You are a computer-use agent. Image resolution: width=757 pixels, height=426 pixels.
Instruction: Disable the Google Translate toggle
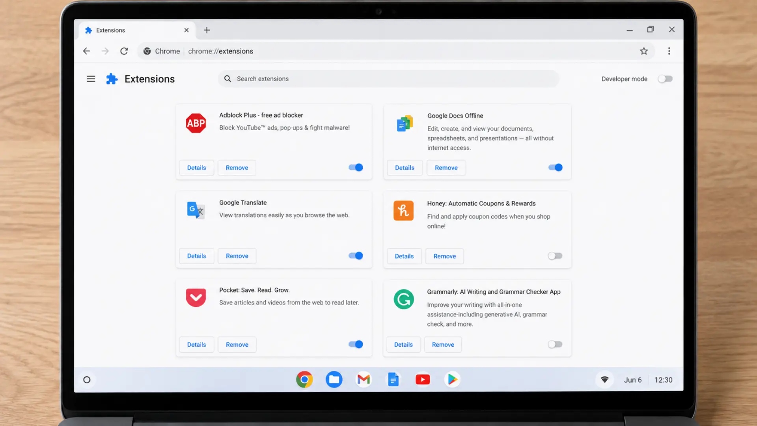pos(356,256)
